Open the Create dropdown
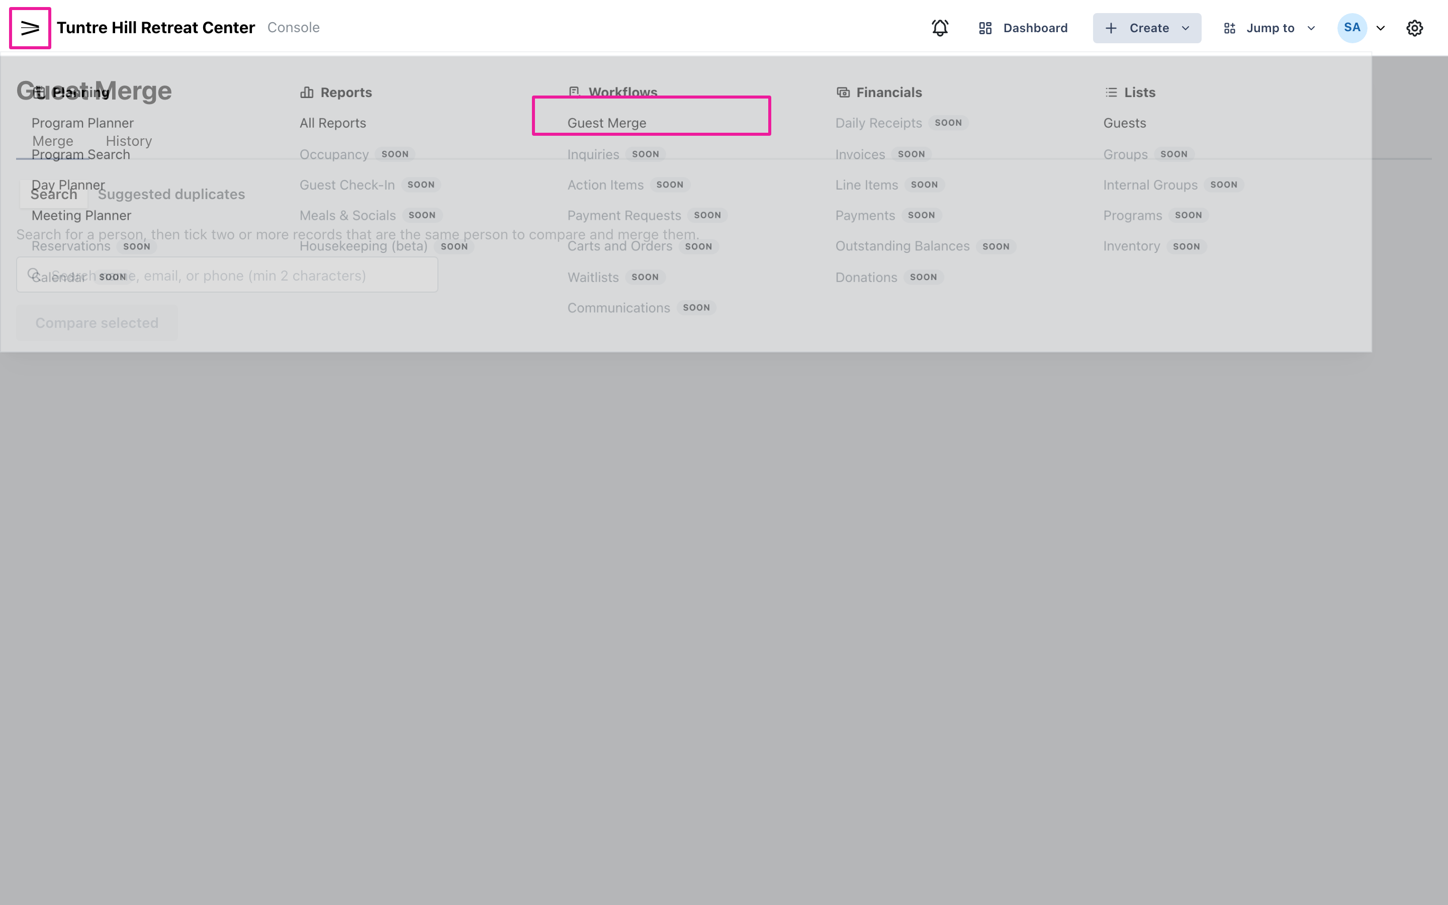The height and width of the screenshot is (905, 1448). [1146, 28]
